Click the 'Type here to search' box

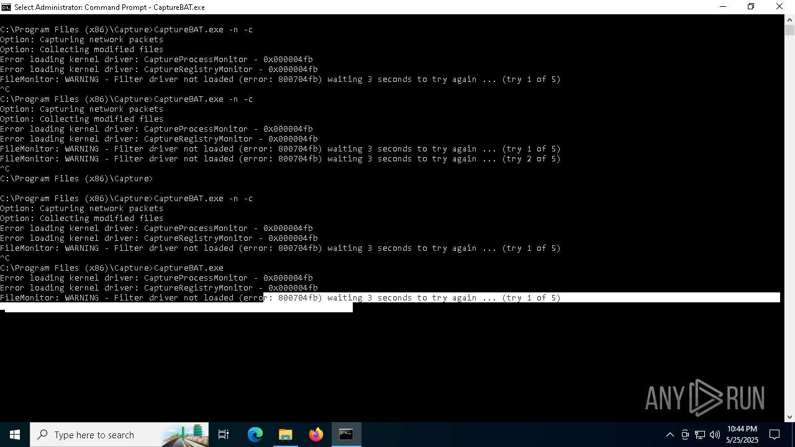coord(119,435)
